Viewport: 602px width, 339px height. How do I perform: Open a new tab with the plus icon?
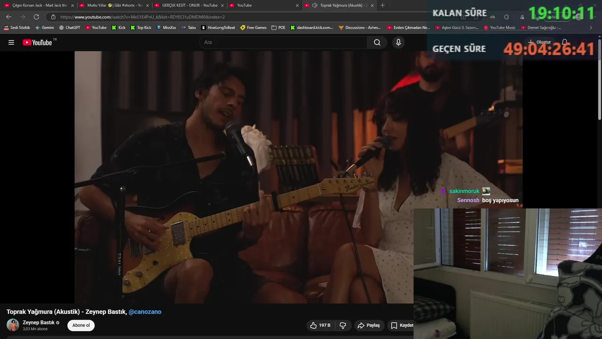point(382,5)
